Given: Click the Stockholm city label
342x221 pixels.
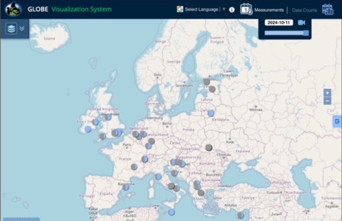Looking at the screenshot, I should click(x=184, y=85).
